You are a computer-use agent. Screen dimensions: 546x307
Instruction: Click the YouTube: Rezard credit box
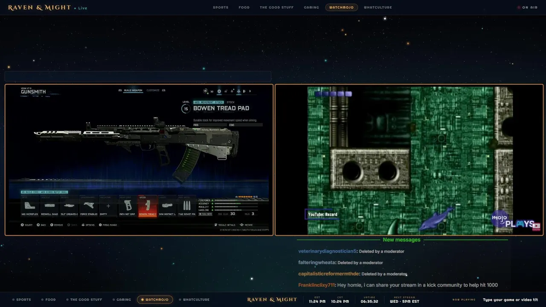pos(322,214)
